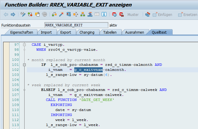Image resolution: width=198 pixels, height=129 pixels.
Task: Click the Einfügen button
Action: click(x=162, y=15)
